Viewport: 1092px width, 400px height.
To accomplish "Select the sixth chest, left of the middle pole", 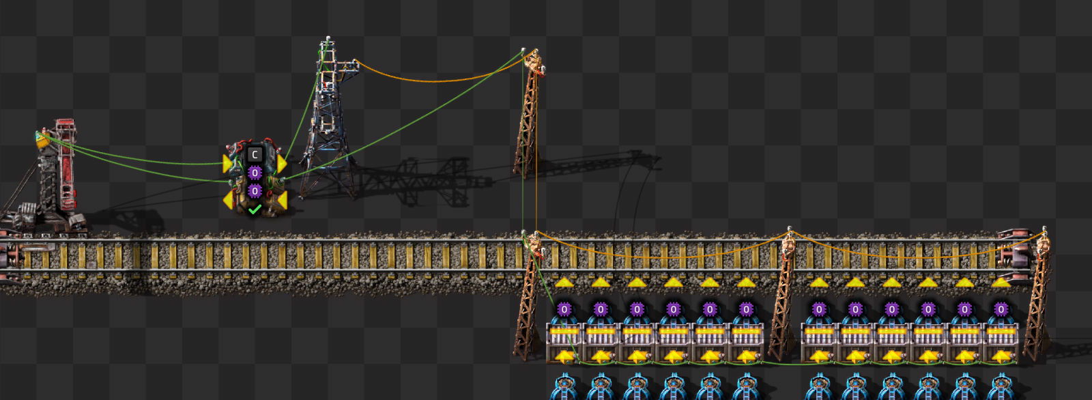I will pos(746,343).
